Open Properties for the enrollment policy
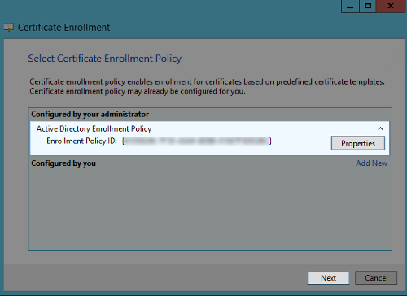Image resolution: width=407 pixels, height=296 pixels. [358, 143]
